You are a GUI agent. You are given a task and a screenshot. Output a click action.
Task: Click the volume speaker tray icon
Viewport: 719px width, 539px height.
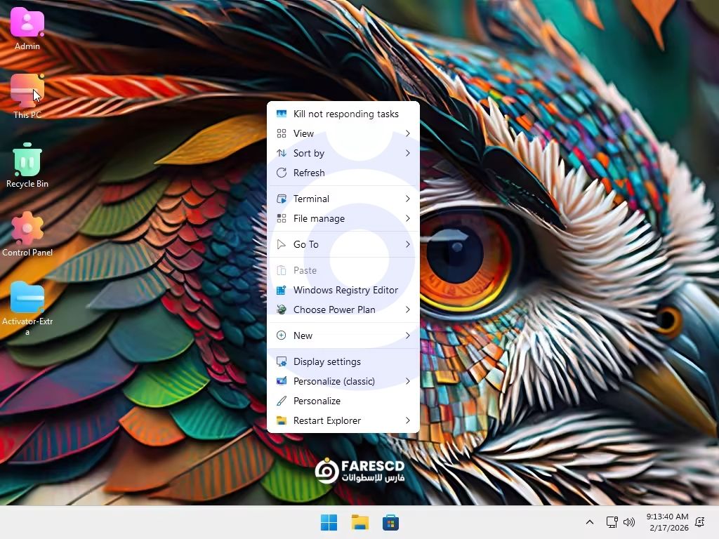pyautogui.click(x=629, y=522)
